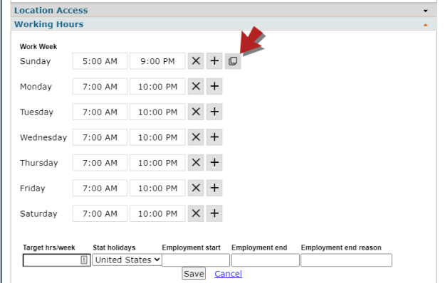Save the working hours settings
Image resolution: width=445 pixels, height=283 pixels.
click(194, 274)
